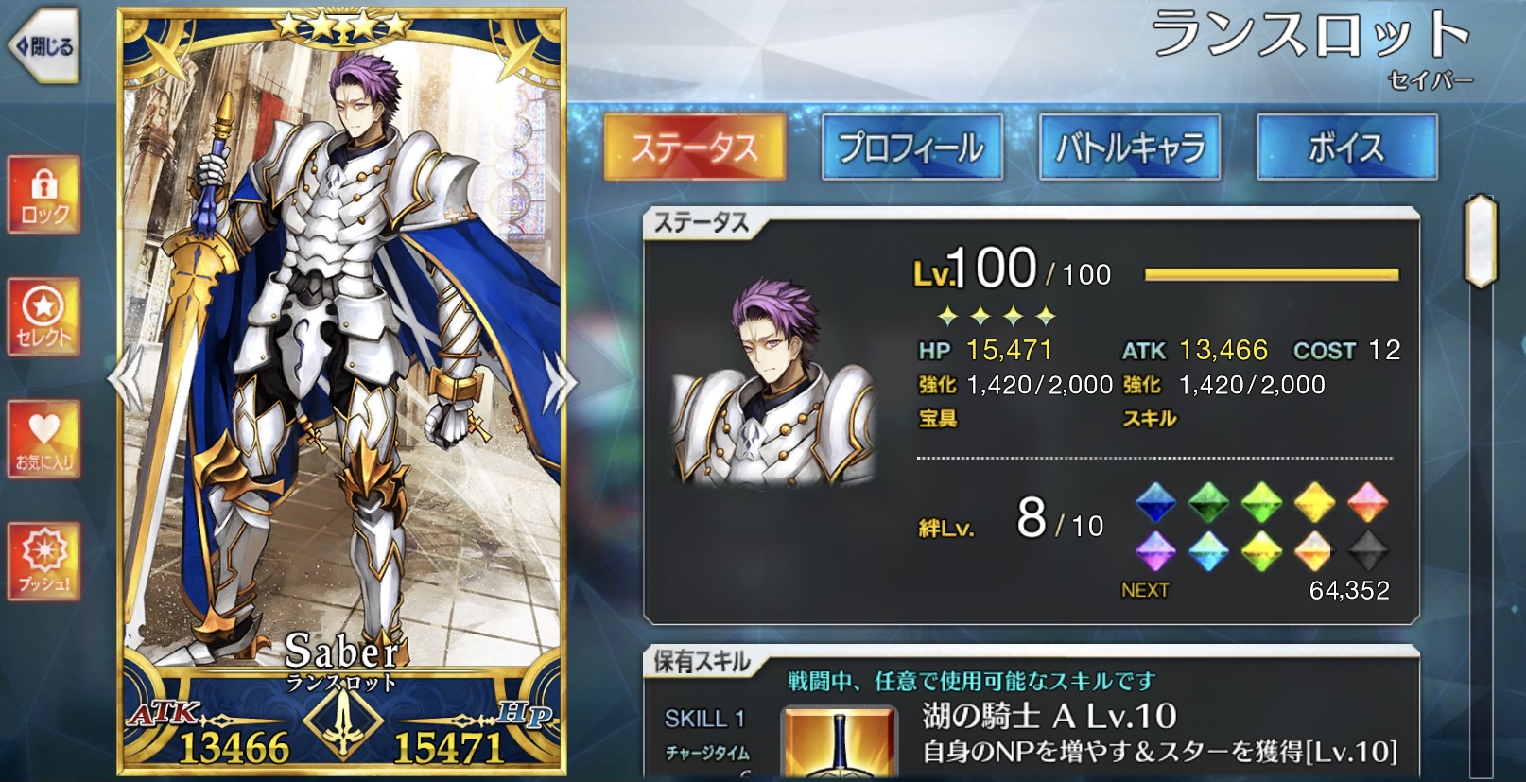This screenshot has width=1526, height=782.
Task: Toggle the お気に入り favorite heart
Action: tap(44, 439)
